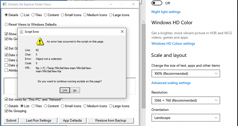The image size is (238, 126).
Task: Click the Last Run Settings button
Action: [38, 120]
